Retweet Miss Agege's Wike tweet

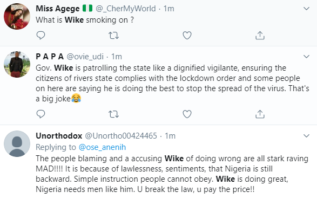(x=113, y=36)
